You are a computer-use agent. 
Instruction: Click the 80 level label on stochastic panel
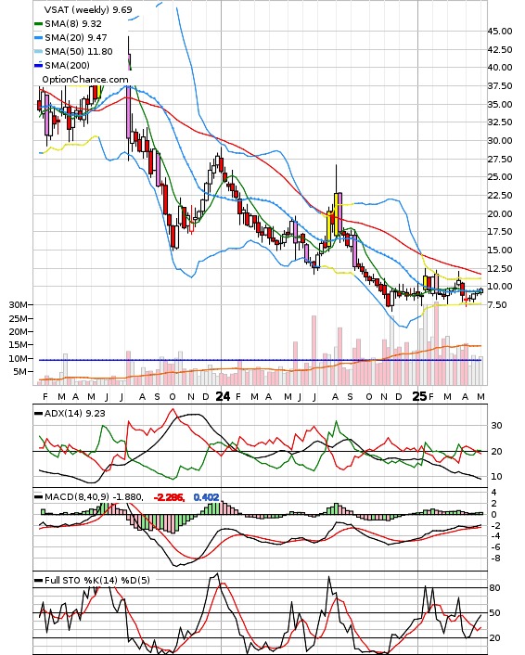[x=494, y=588]
